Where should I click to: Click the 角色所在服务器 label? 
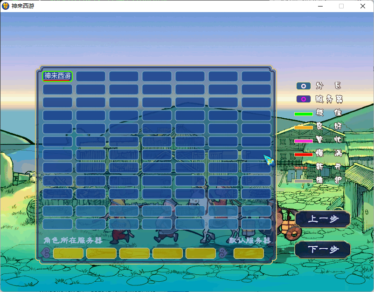pos(73,240)
